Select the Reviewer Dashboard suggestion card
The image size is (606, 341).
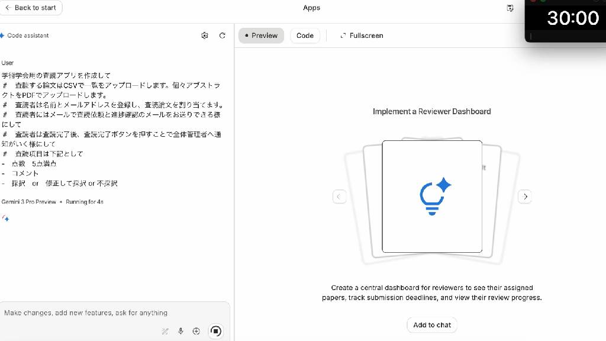click(x=432, y=197)
